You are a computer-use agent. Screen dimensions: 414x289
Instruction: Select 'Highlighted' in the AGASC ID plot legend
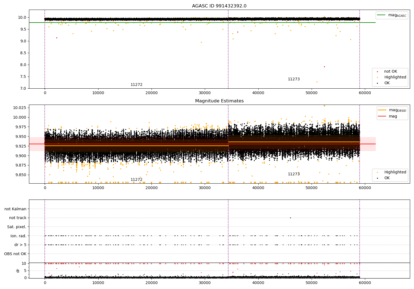[x=395, y=77]
